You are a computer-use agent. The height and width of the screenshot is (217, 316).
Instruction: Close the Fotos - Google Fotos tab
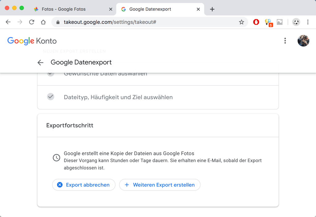(111, 9)
